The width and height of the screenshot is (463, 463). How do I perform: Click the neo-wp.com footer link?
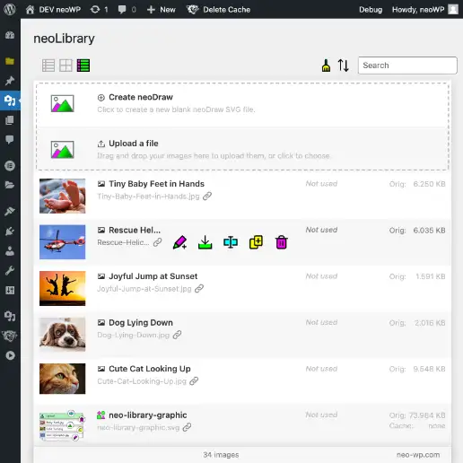tap(418, 455)
